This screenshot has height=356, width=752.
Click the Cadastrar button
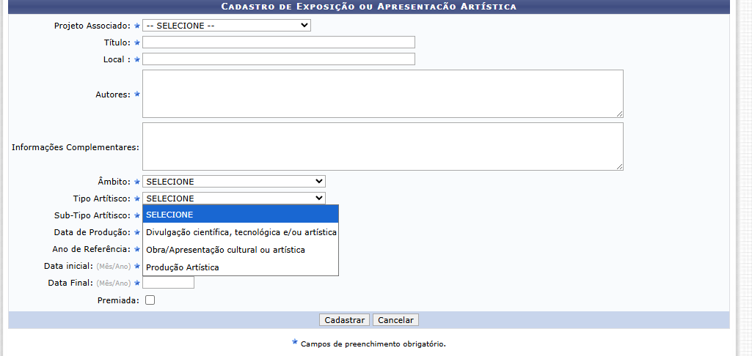(344, 320)
